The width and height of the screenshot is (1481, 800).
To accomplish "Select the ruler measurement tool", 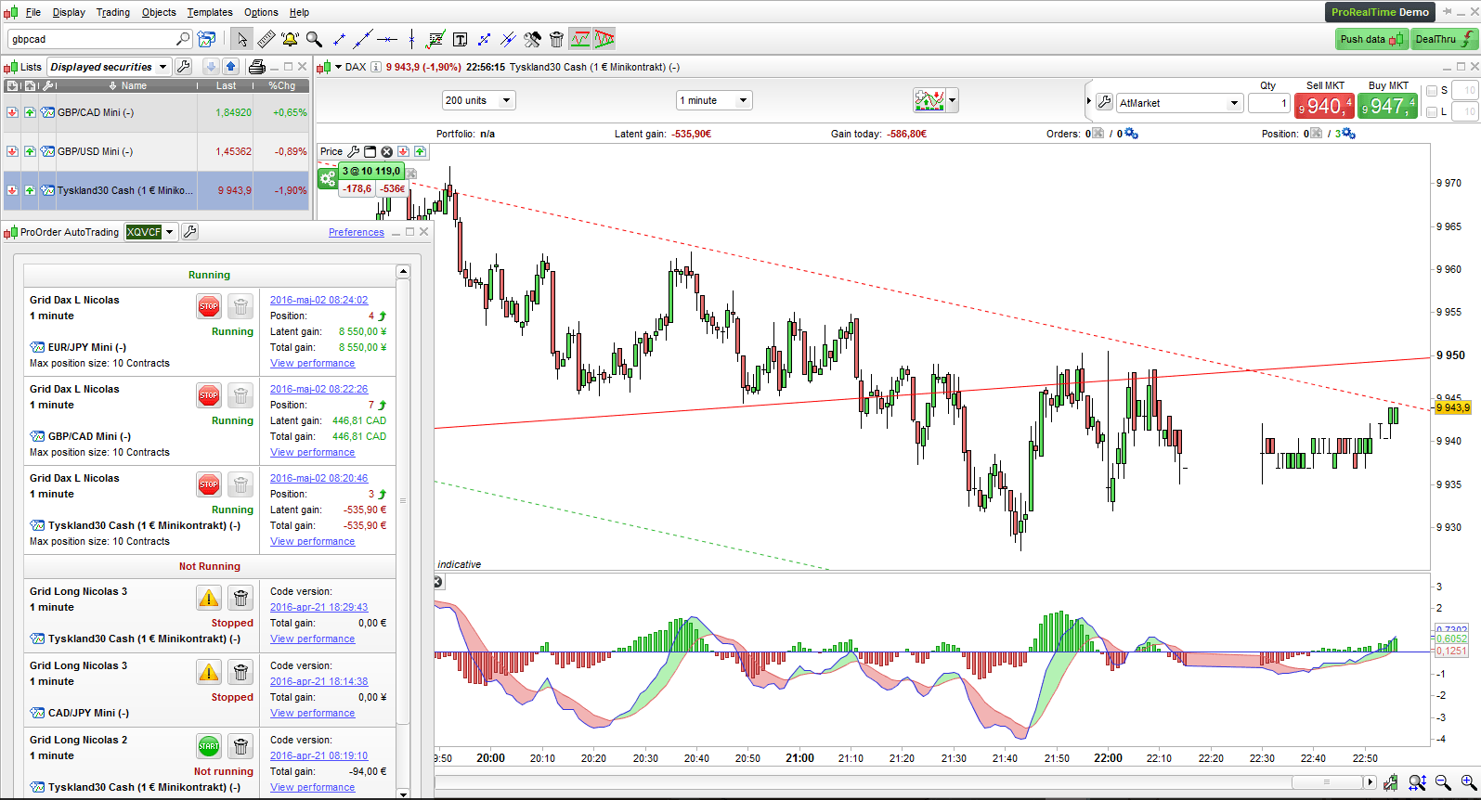I will pyautogui.click(x=266, y=39).
